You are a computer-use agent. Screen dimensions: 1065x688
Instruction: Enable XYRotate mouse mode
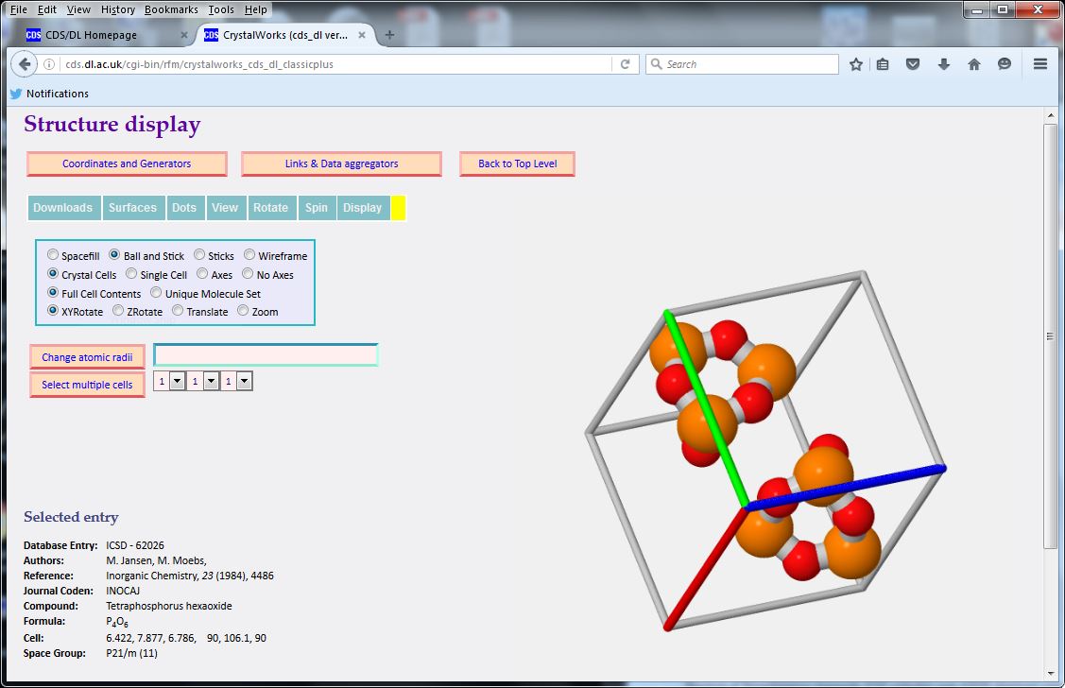coord(53,310)
